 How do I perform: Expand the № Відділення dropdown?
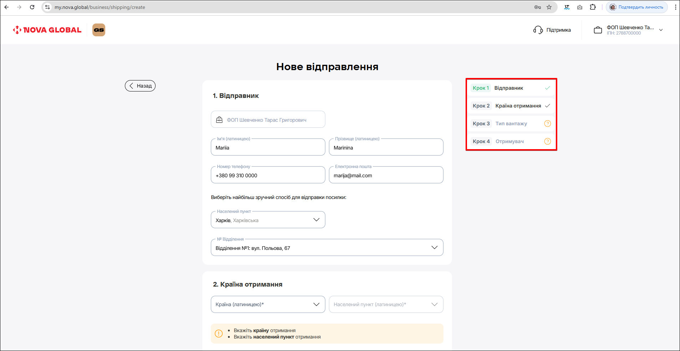327,248
